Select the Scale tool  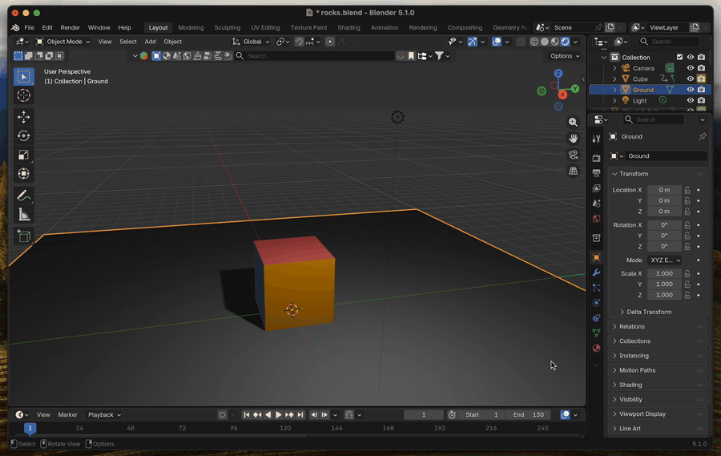click(24, 155)
